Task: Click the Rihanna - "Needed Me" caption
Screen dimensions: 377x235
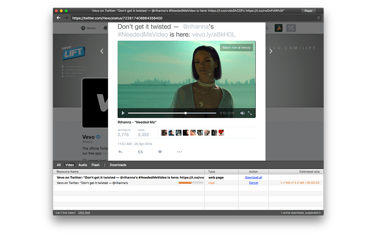Action: point(137,122)
